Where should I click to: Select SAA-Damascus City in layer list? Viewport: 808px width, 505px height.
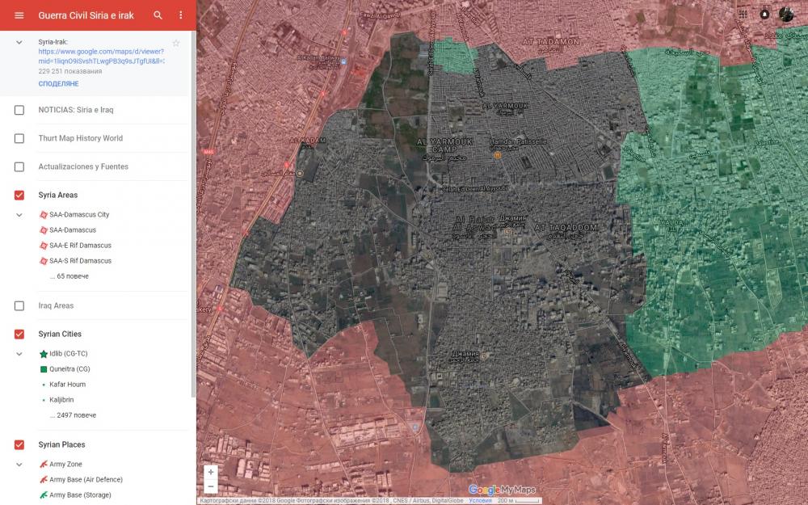79,215
